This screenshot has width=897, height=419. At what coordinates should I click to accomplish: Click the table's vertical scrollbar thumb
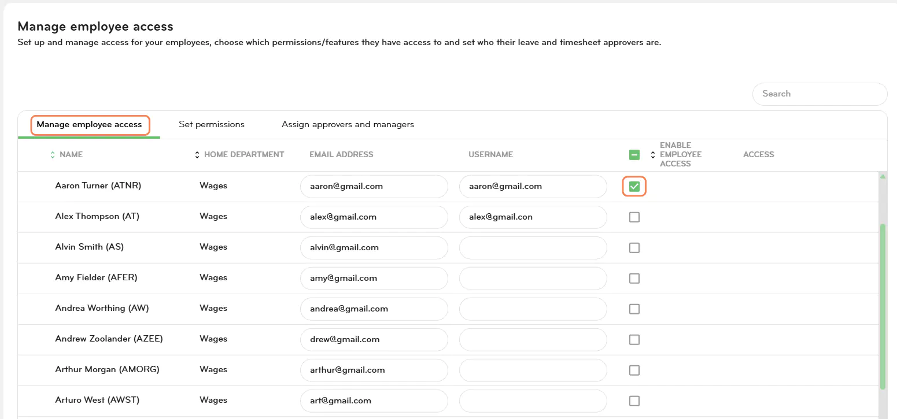883,306
